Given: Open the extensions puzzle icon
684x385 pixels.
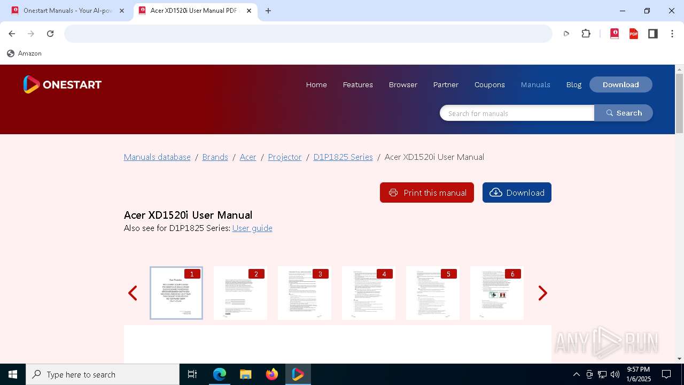Looking at the screenshot, I should (586, 34).
